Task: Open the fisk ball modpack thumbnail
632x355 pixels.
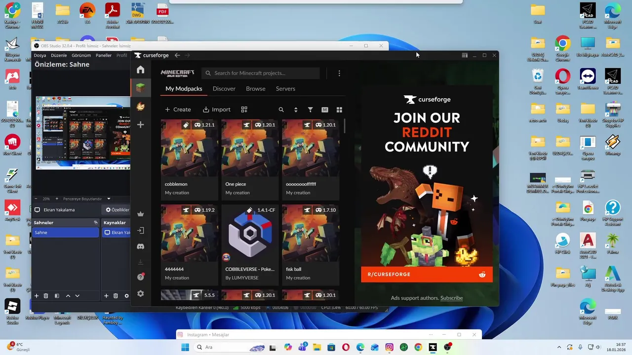Action: pyautogui.click(x=311, y=233)
